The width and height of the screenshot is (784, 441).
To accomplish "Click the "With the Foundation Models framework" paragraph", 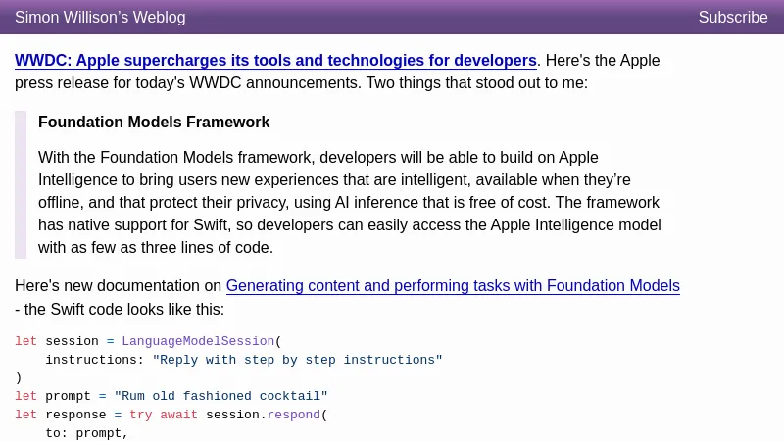I will point(350,203).
